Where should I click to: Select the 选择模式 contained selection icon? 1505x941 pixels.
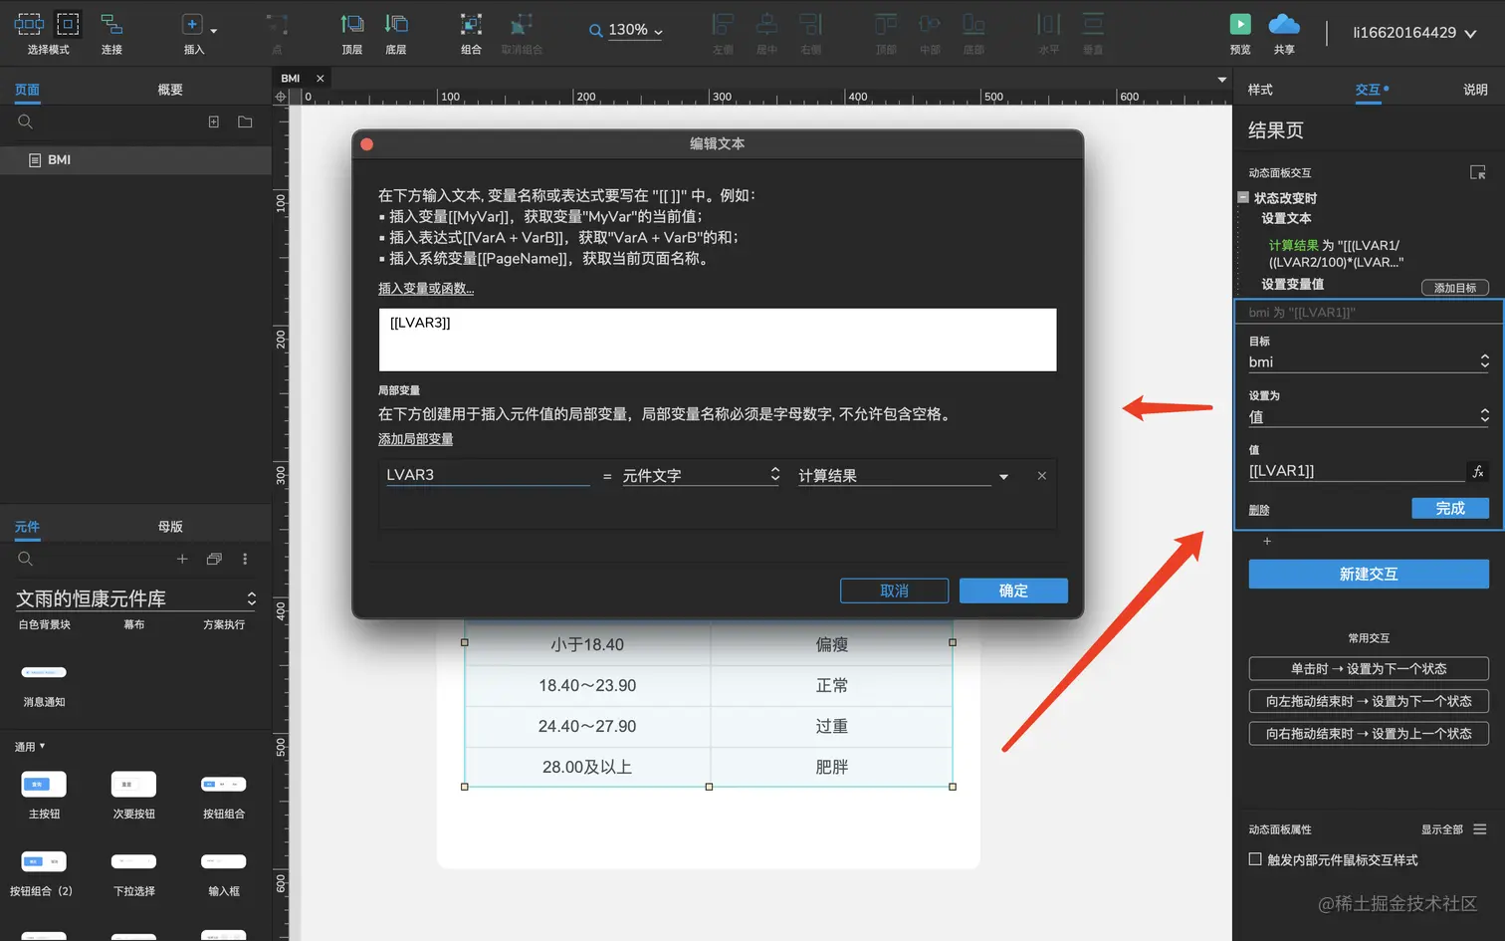[x=68, y=24]
